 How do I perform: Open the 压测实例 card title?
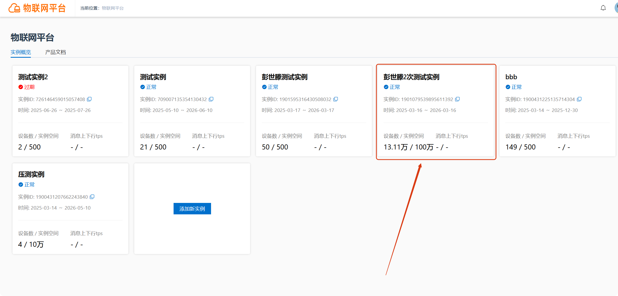(31, 174)
